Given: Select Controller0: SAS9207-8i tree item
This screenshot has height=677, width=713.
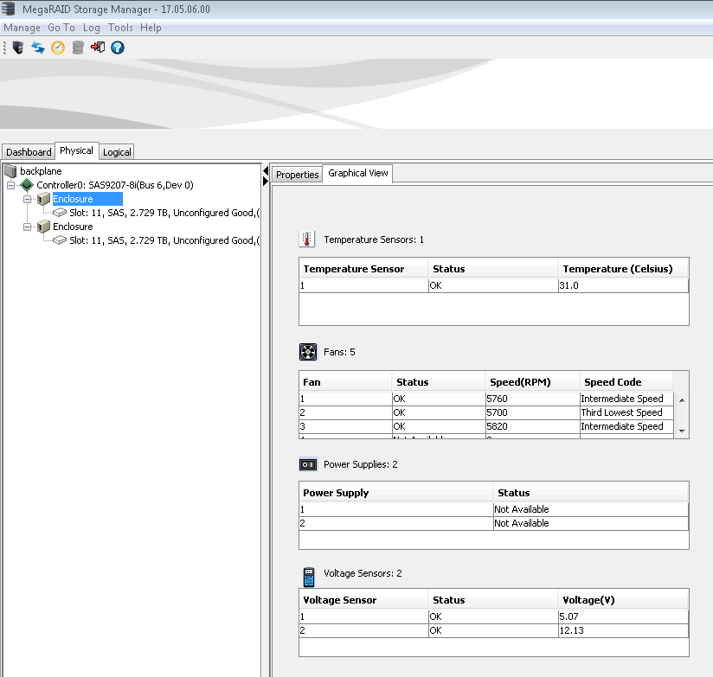Looking at the screenshot, I should [114, 185].
